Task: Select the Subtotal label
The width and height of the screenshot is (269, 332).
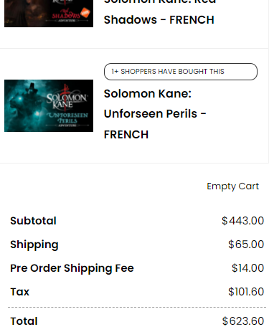Action: tap(33, 221)
